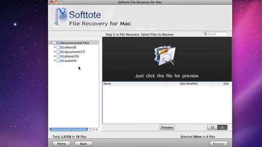Click 'Total 1.97GB in 59 files' text
Image resolution: width=262 pixels, height=147 pixels.
point(70,137)
